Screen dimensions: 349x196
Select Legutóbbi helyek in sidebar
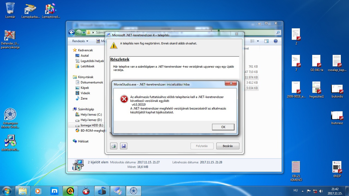[x=90, y=61]
